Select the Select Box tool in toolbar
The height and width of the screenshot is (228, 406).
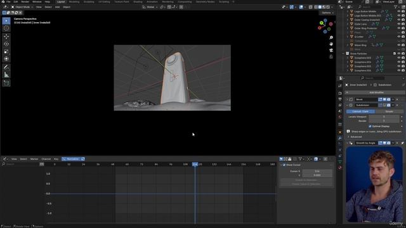pos(6,21)
